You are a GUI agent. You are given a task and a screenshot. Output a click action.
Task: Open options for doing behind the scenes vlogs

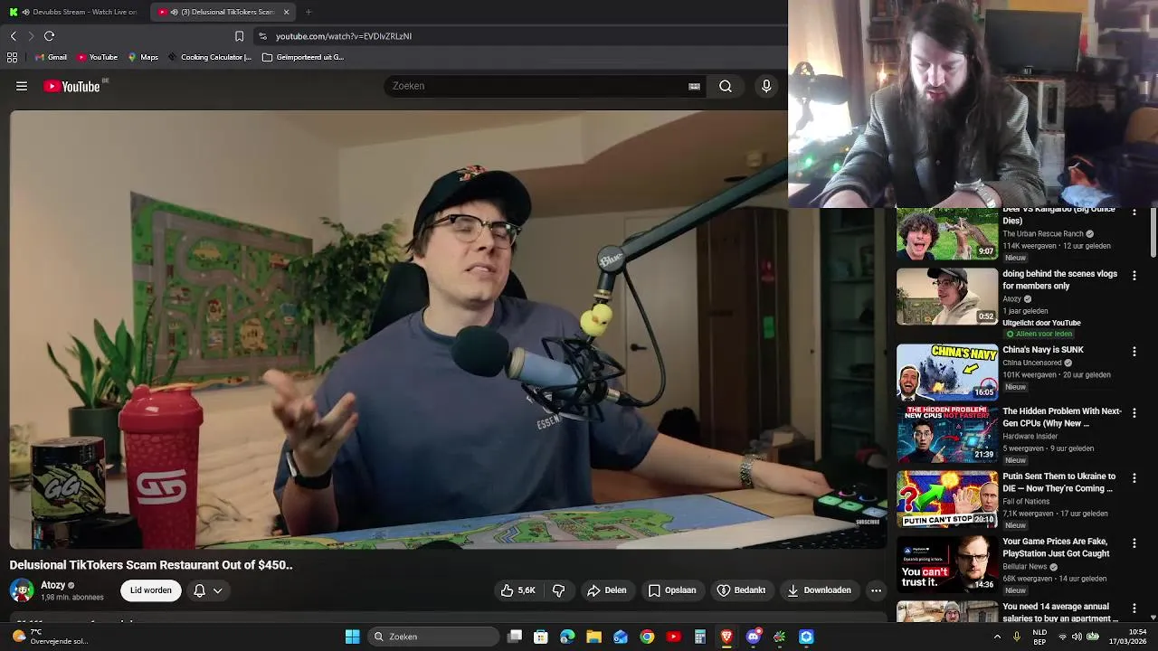[1134, 275]
